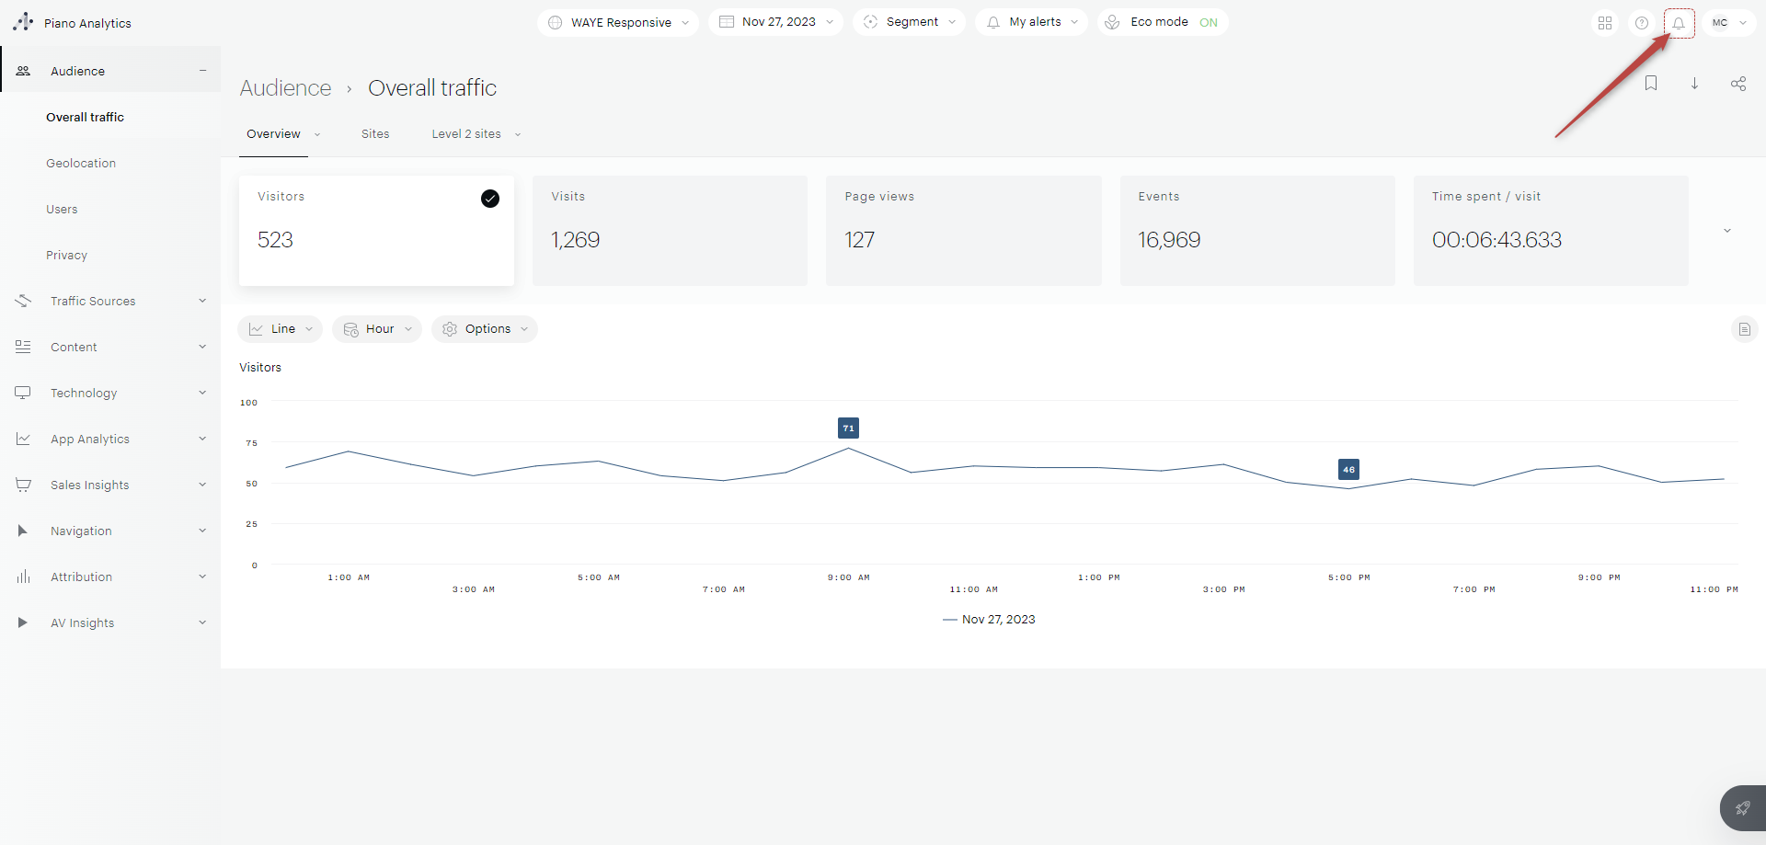This screenshot has width=1766, height=845.
Task: Bookmark this Overall traffic report
Action: pos(1651,84)
